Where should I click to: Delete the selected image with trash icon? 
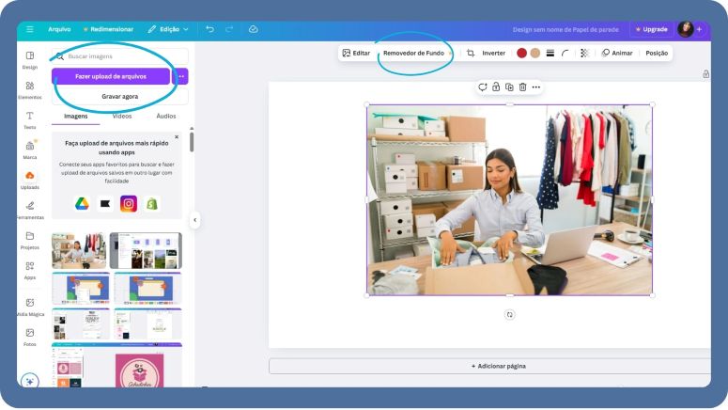(522, 87)
